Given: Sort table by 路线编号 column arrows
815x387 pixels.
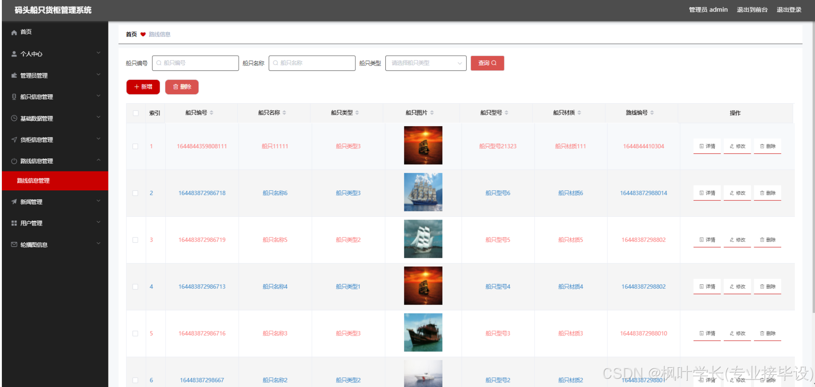Looking at the screenshot, I should (652, 113).
